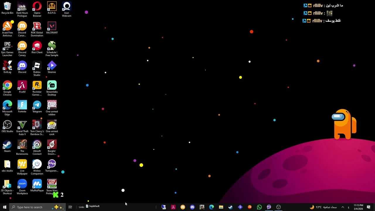
Task: Open Steam from the taskbar
Action: tap(231, 207)
